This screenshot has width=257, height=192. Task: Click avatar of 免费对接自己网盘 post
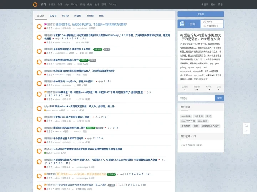pos(39,73)
